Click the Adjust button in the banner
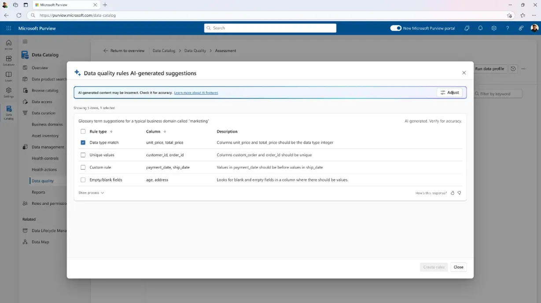The image size is (541, 303). [x=450, y=93]
